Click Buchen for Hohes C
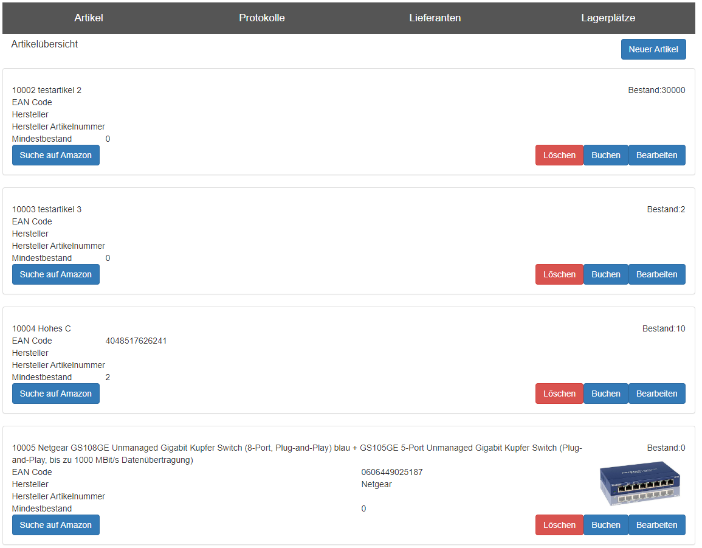The image size is (702, 548). 606,394
